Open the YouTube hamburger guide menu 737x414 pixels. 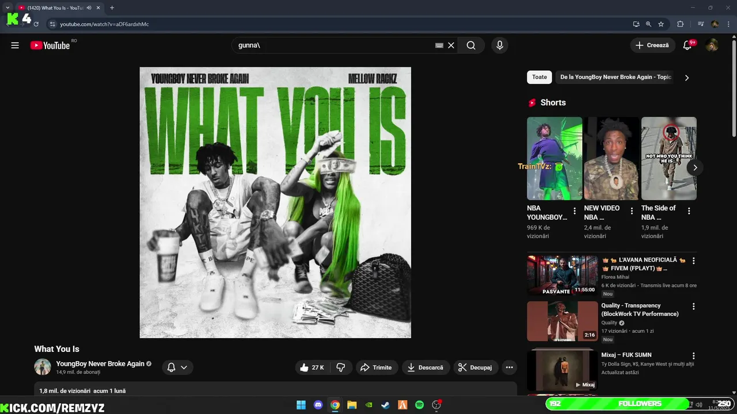click(15, 45)
